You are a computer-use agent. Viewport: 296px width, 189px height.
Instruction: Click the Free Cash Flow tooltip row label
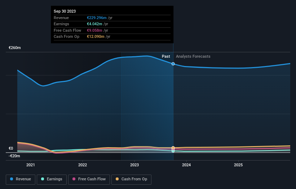click(x=67, y=30)
